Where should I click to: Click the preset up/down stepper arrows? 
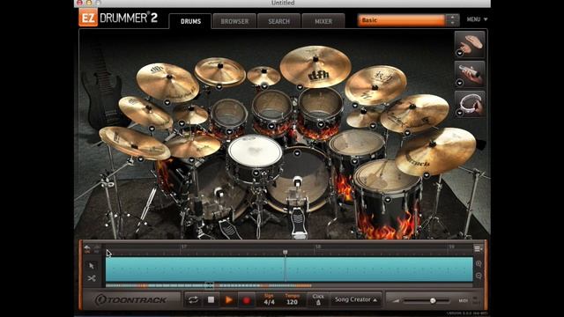pos(452,20)
